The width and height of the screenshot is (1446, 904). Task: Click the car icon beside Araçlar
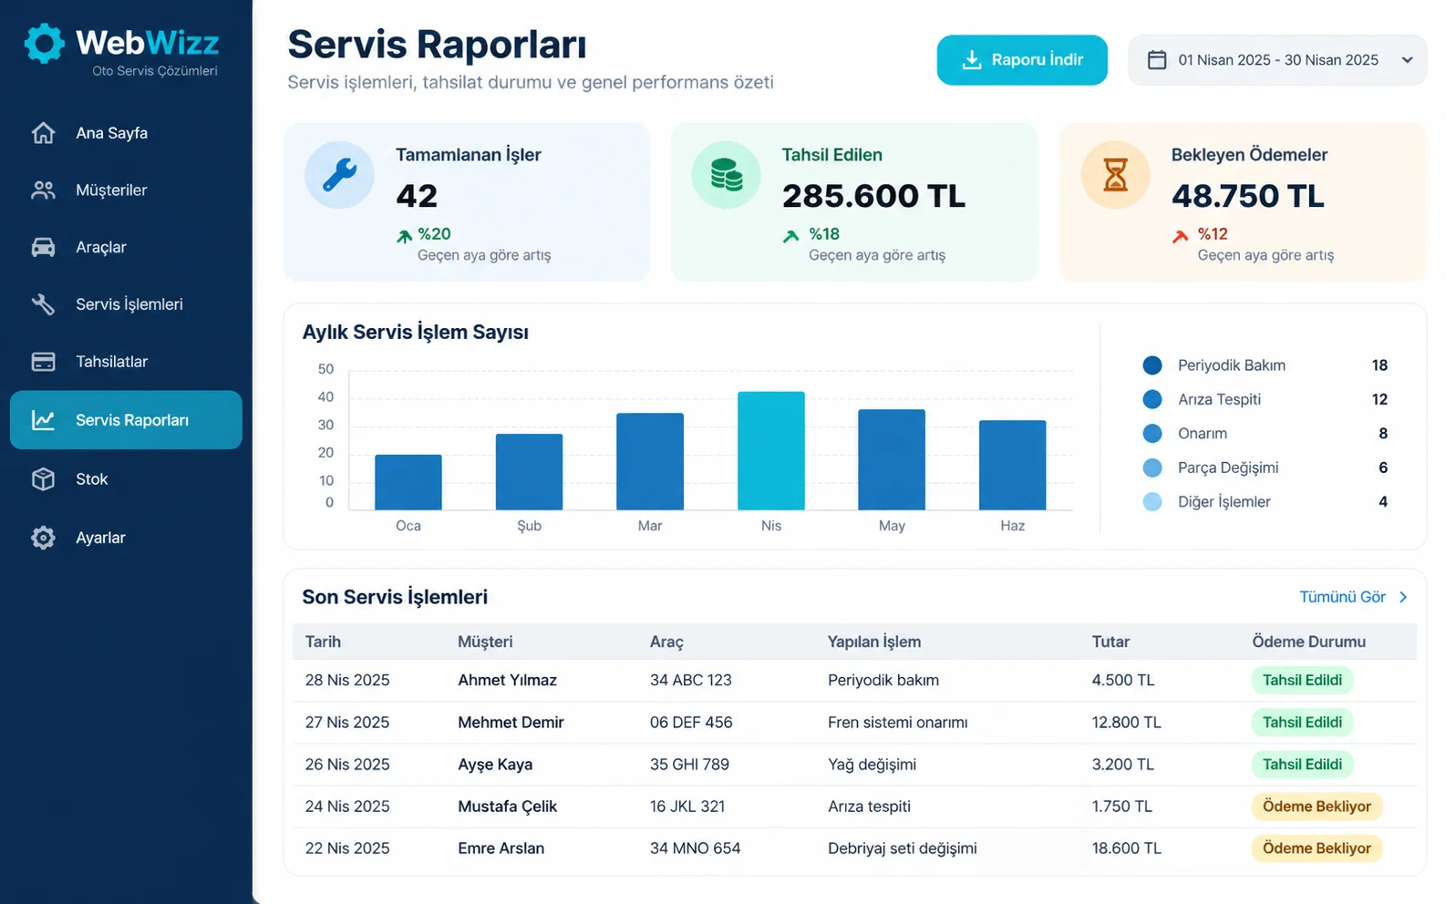tap(43, 247)
